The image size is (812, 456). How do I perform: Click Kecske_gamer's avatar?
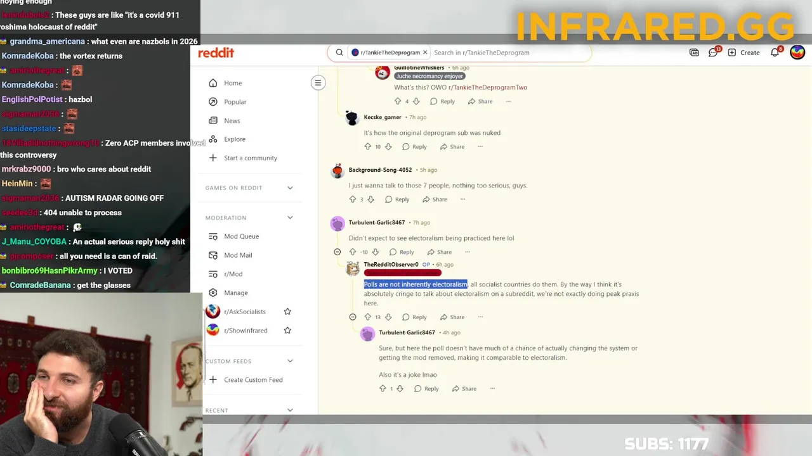tap(352, 118)
